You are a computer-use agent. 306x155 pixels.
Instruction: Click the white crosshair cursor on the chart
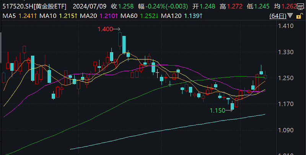[x=157, y=73]
